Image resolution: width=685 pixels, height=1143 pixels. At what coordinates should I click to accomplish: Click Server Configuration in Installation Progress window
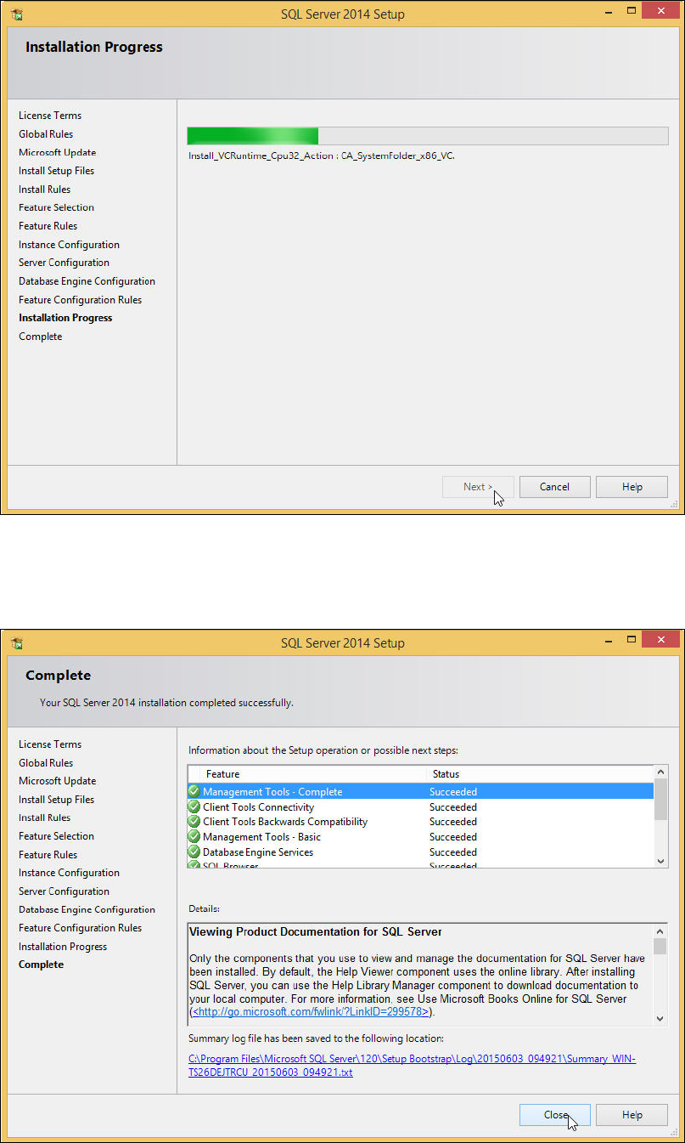[x=64, y=263]
